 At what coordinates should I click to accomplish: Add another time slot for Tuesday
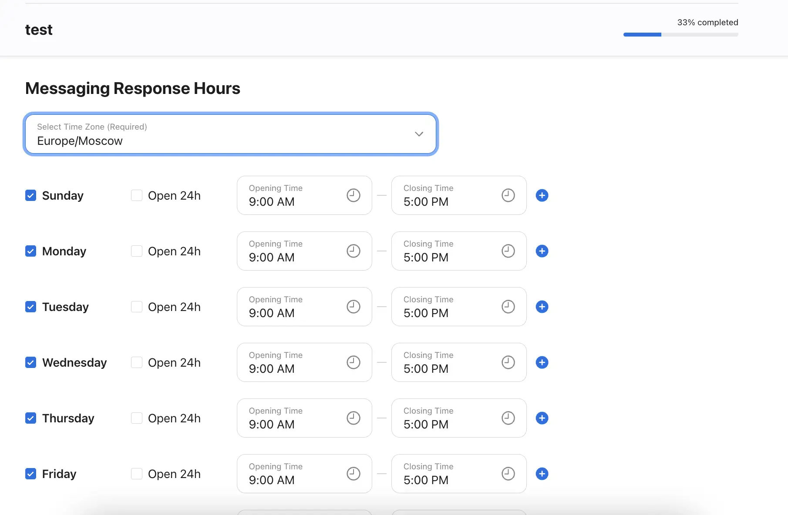(x=542, y=307)
